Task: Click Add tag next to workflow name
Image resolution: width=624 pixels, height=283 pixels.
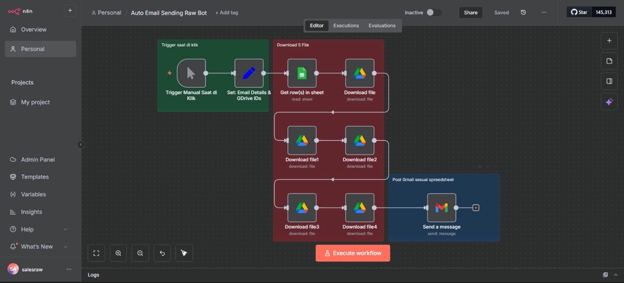Action: (x=226, y=12)
